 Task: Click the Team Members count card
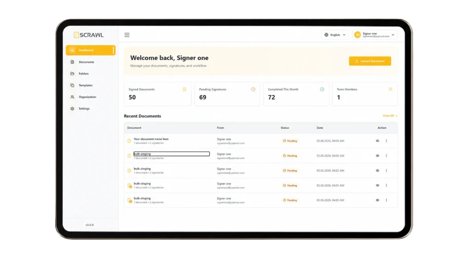coord(365,94)
